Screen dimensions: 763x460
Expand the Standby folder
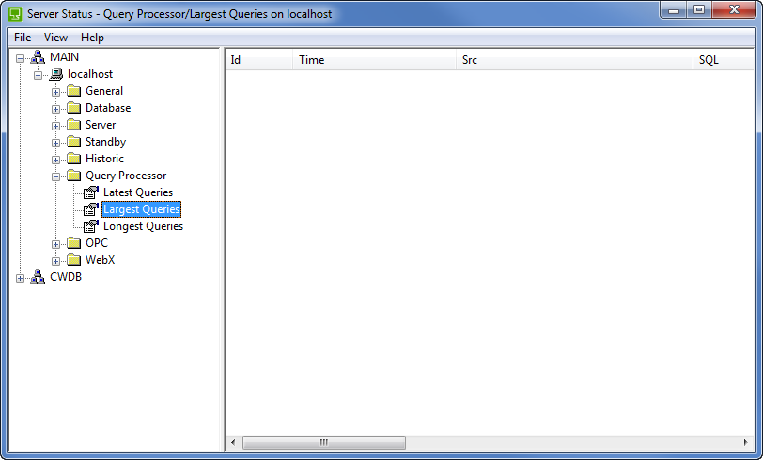[56, 144]
